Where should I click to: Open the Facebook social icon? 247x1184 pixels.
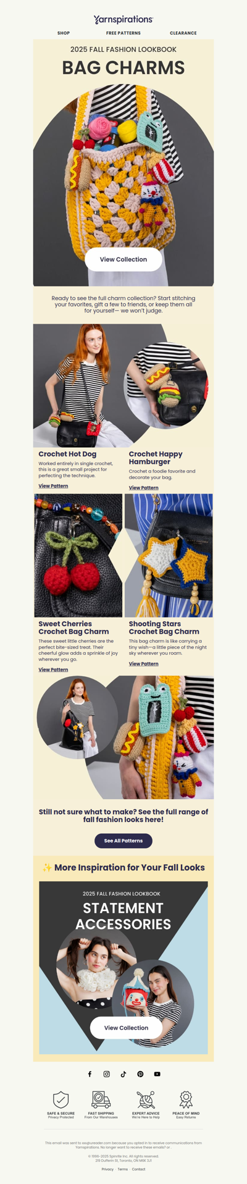tap(90, 1074)
